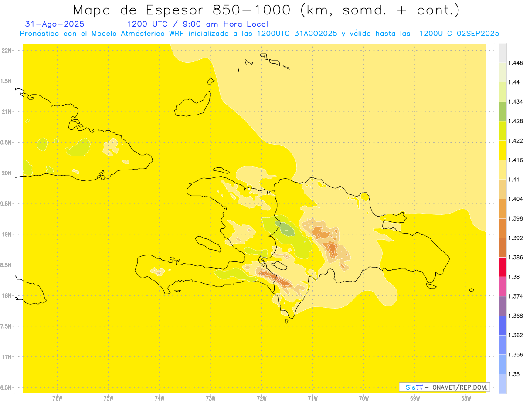This screenshot has width=523, height=404.
Task: Click the 68W longitude axis label
Action: (x=465, y=398)
